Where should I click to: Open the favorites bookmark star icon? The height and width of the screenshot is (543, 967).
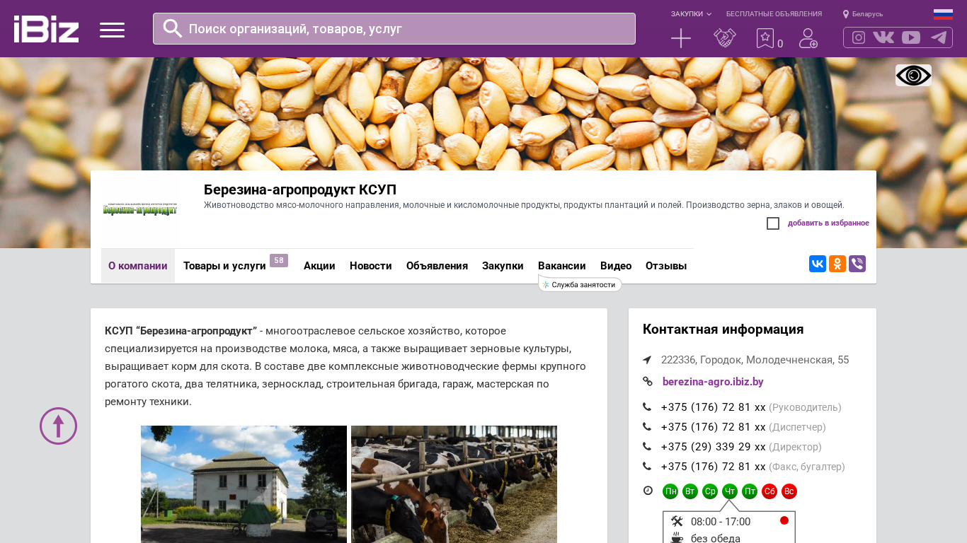click(x=765, y=38)
